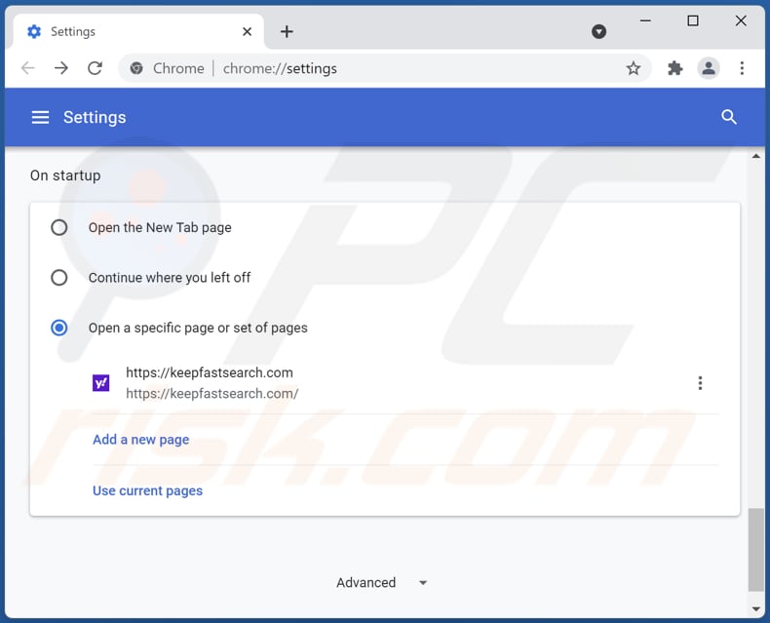Click Use current pages link
The height and width of the screenshot is (623, 770).
(147, 490)
